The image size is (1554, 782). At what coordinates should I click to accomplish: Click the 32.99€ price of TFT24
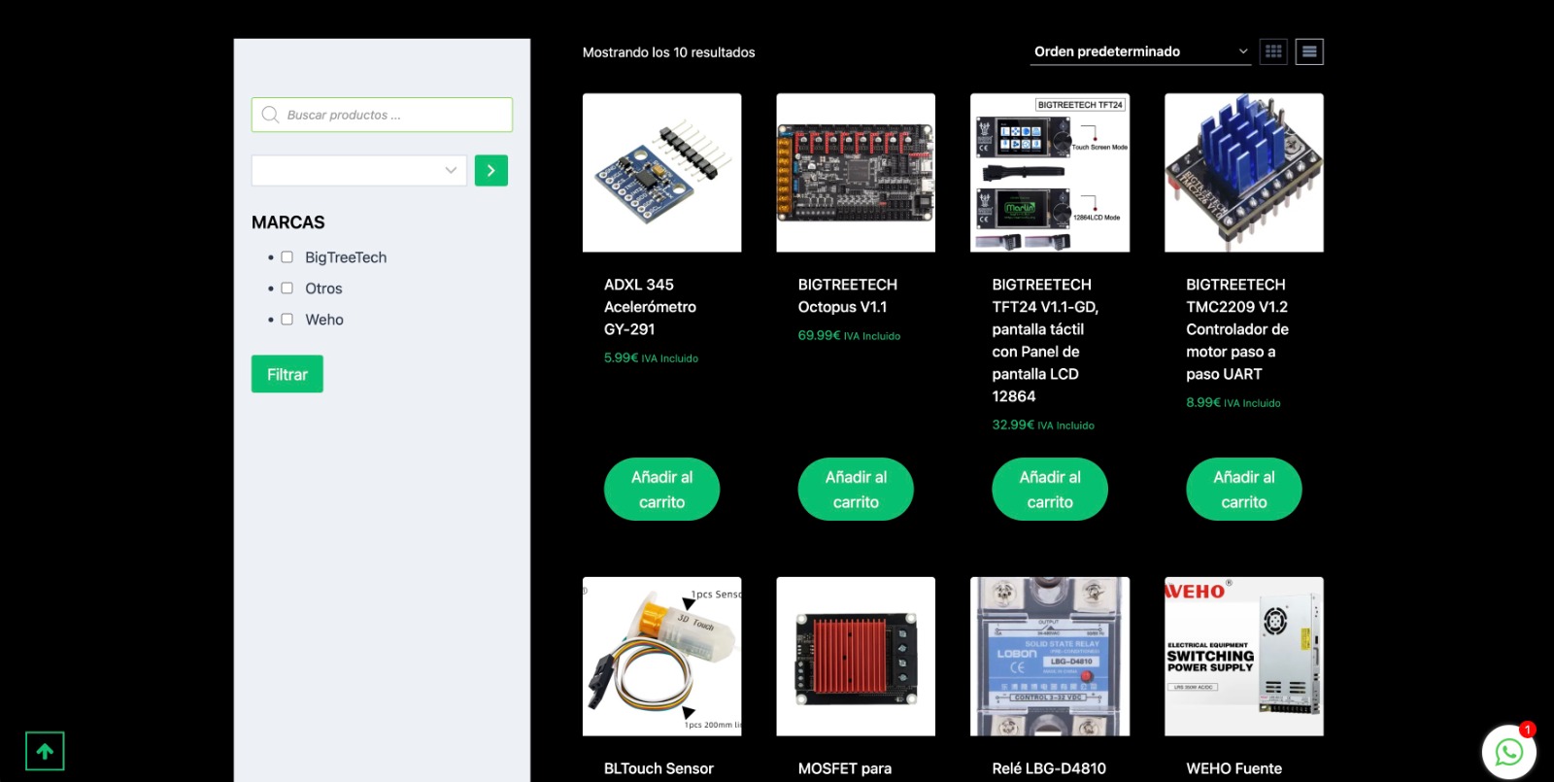(x=1013, y=425)
